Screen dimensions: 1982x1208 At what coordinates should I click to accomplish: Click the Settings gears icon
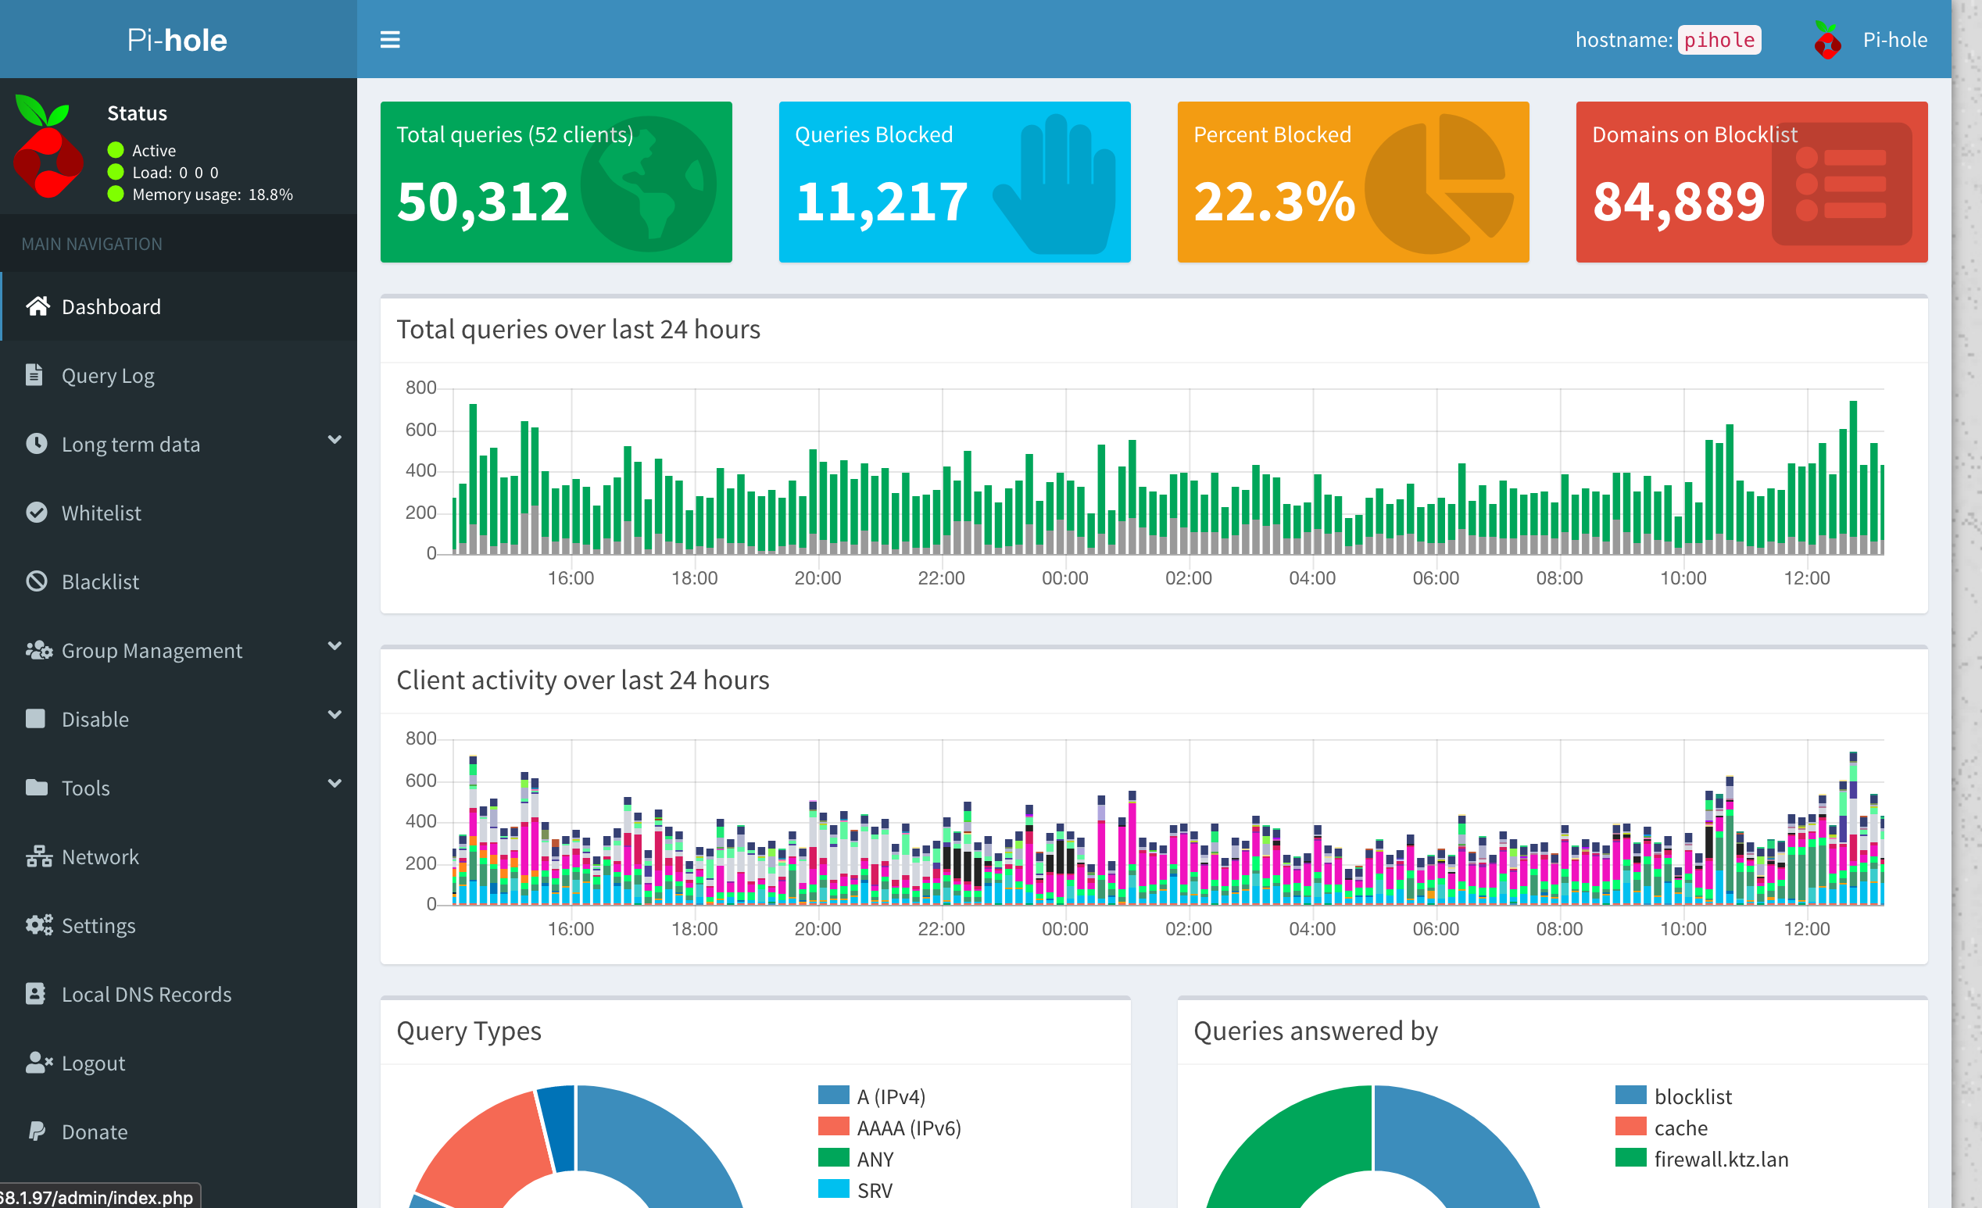point(38,925)
